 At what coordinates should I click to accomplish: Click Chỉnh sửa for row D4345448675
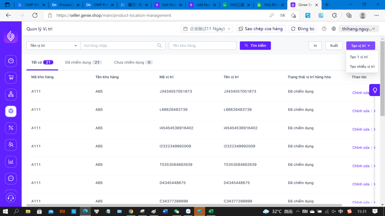coord(361,184)
